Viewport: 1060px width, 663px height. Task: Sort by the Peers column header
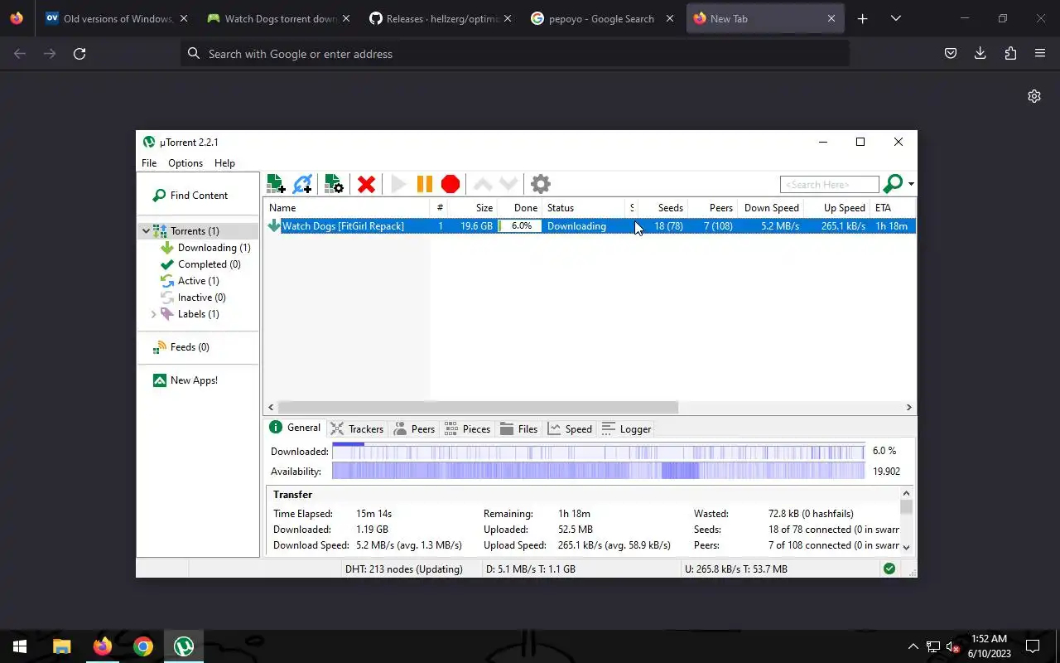tap(712, 208)
